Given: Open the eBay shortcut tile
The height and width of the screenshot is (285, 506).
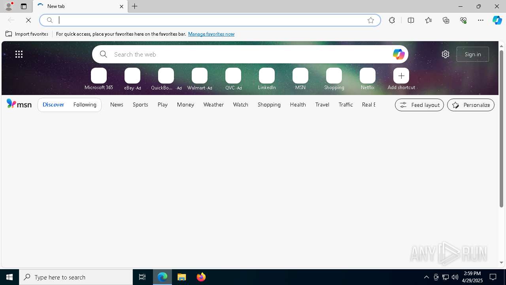Looking at the screenshot, I should 132,79.
